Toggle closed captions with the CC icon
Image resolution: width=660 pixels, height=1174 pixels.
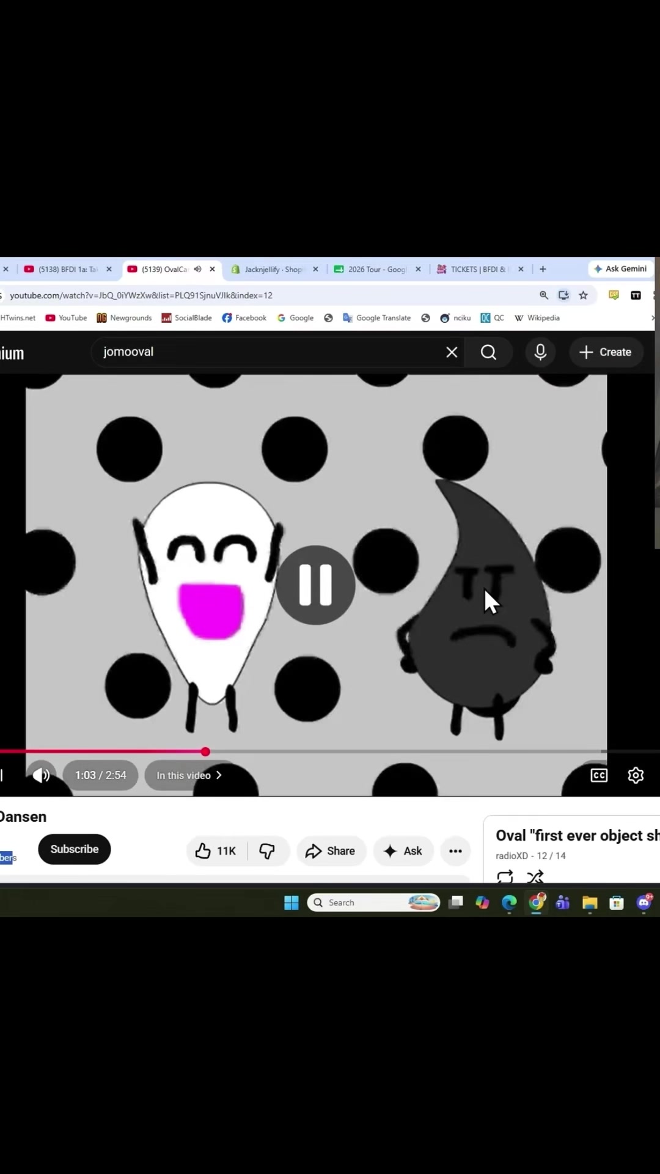click(x=599, y=775)
